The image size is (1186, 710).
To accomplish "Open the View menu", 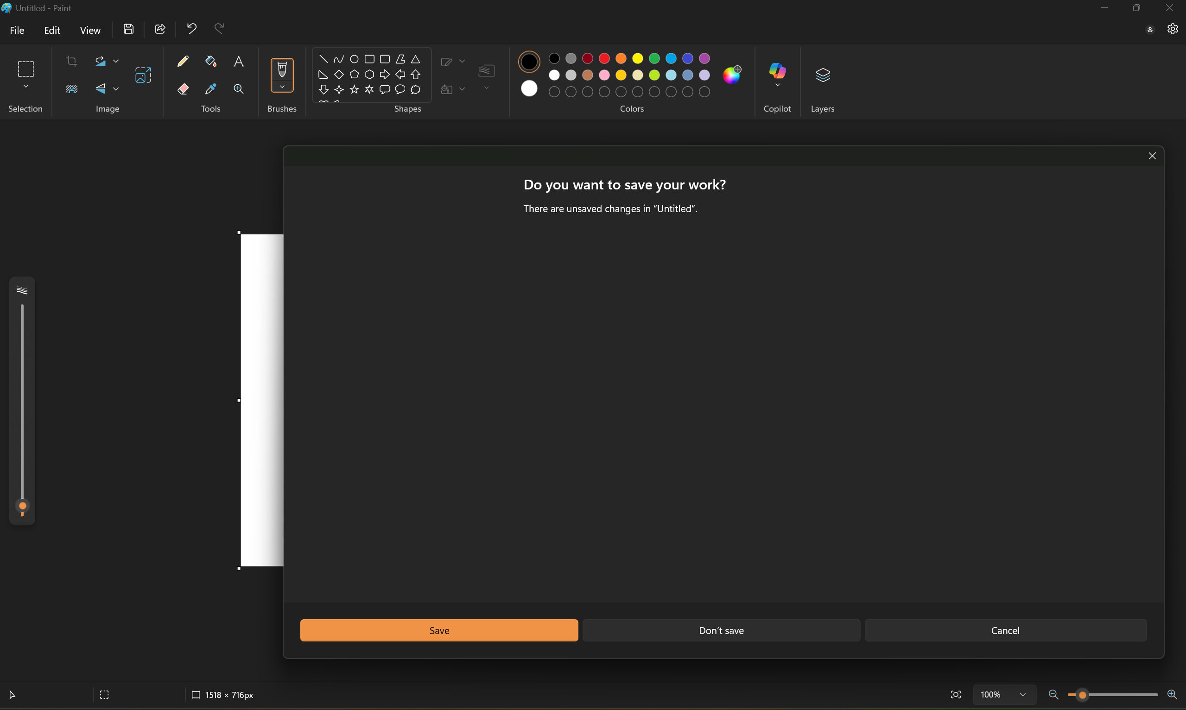I will tap(90, 30).
